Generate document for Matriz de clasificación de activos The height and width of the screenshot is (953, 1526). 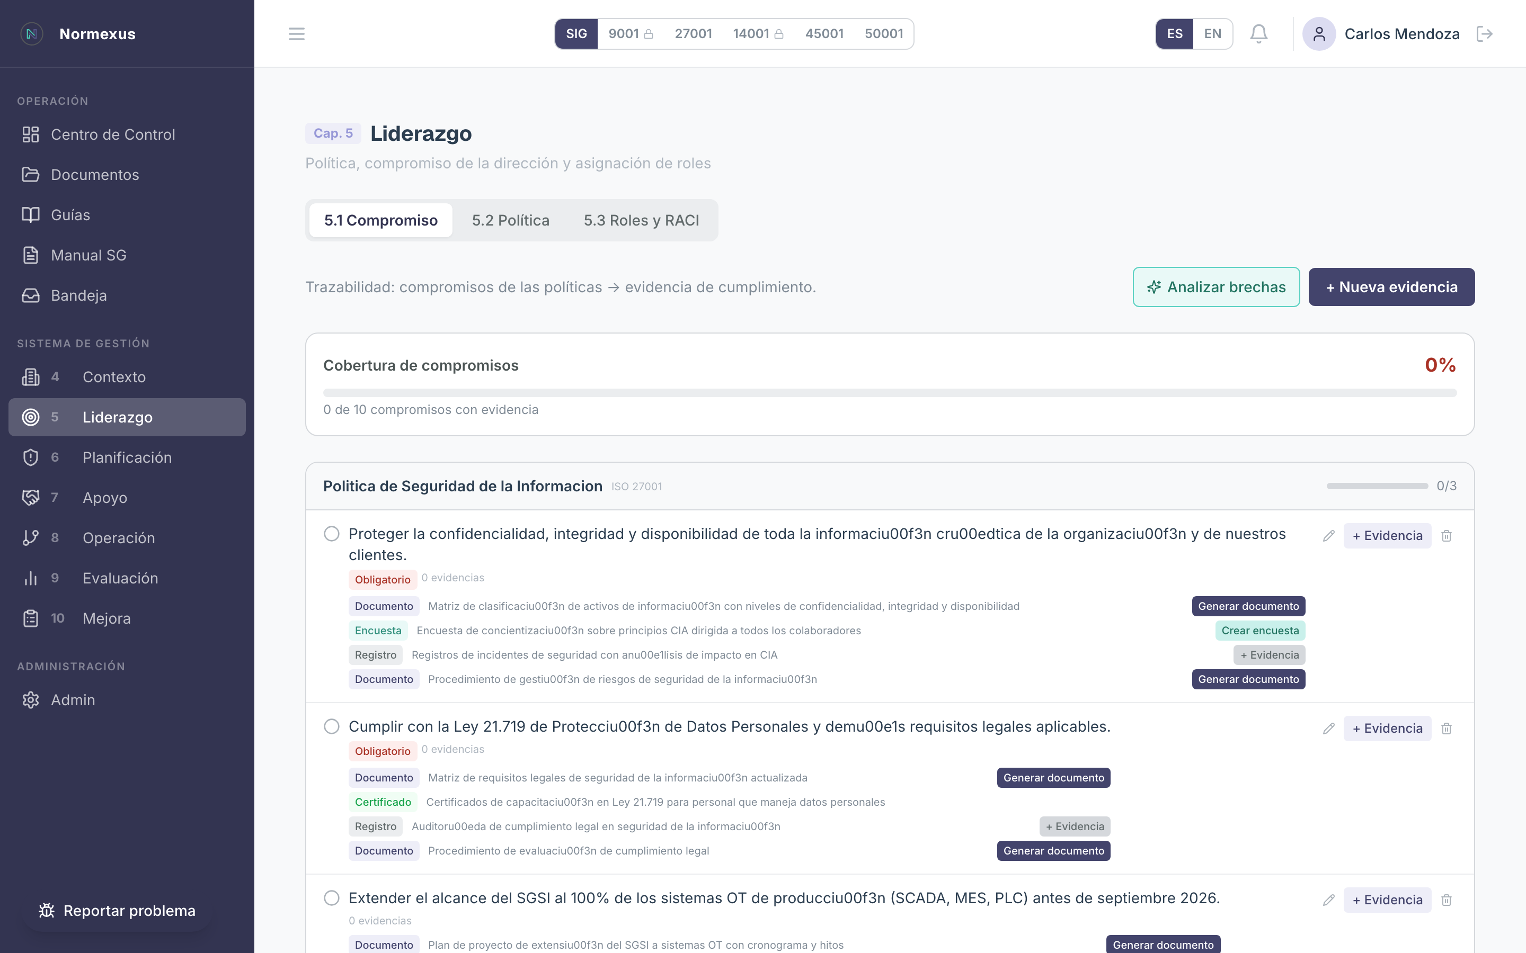tap(1248, 606)
